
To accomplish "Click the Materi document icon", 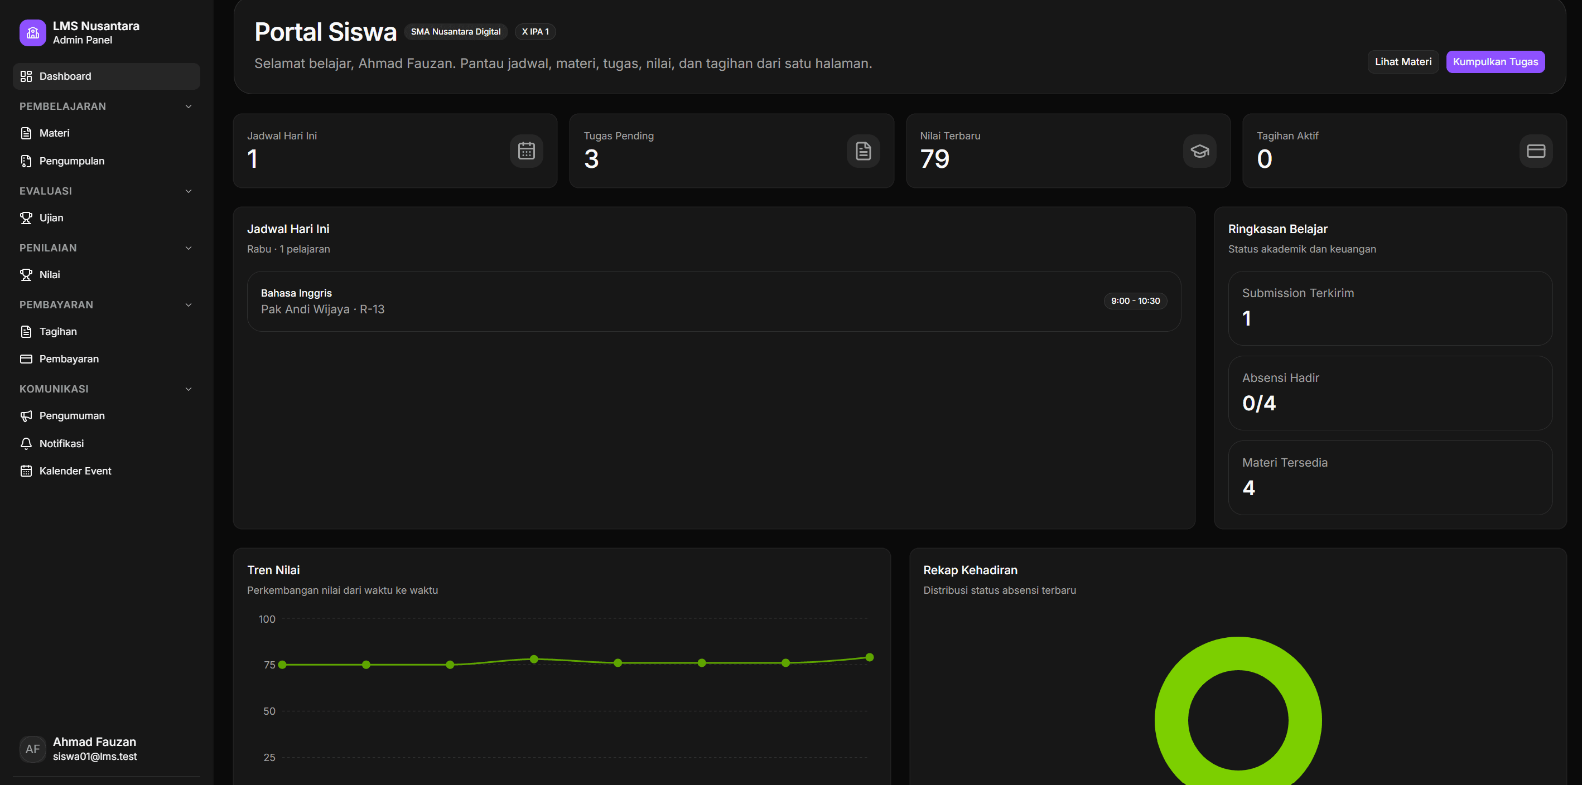I will coord(26,133).
